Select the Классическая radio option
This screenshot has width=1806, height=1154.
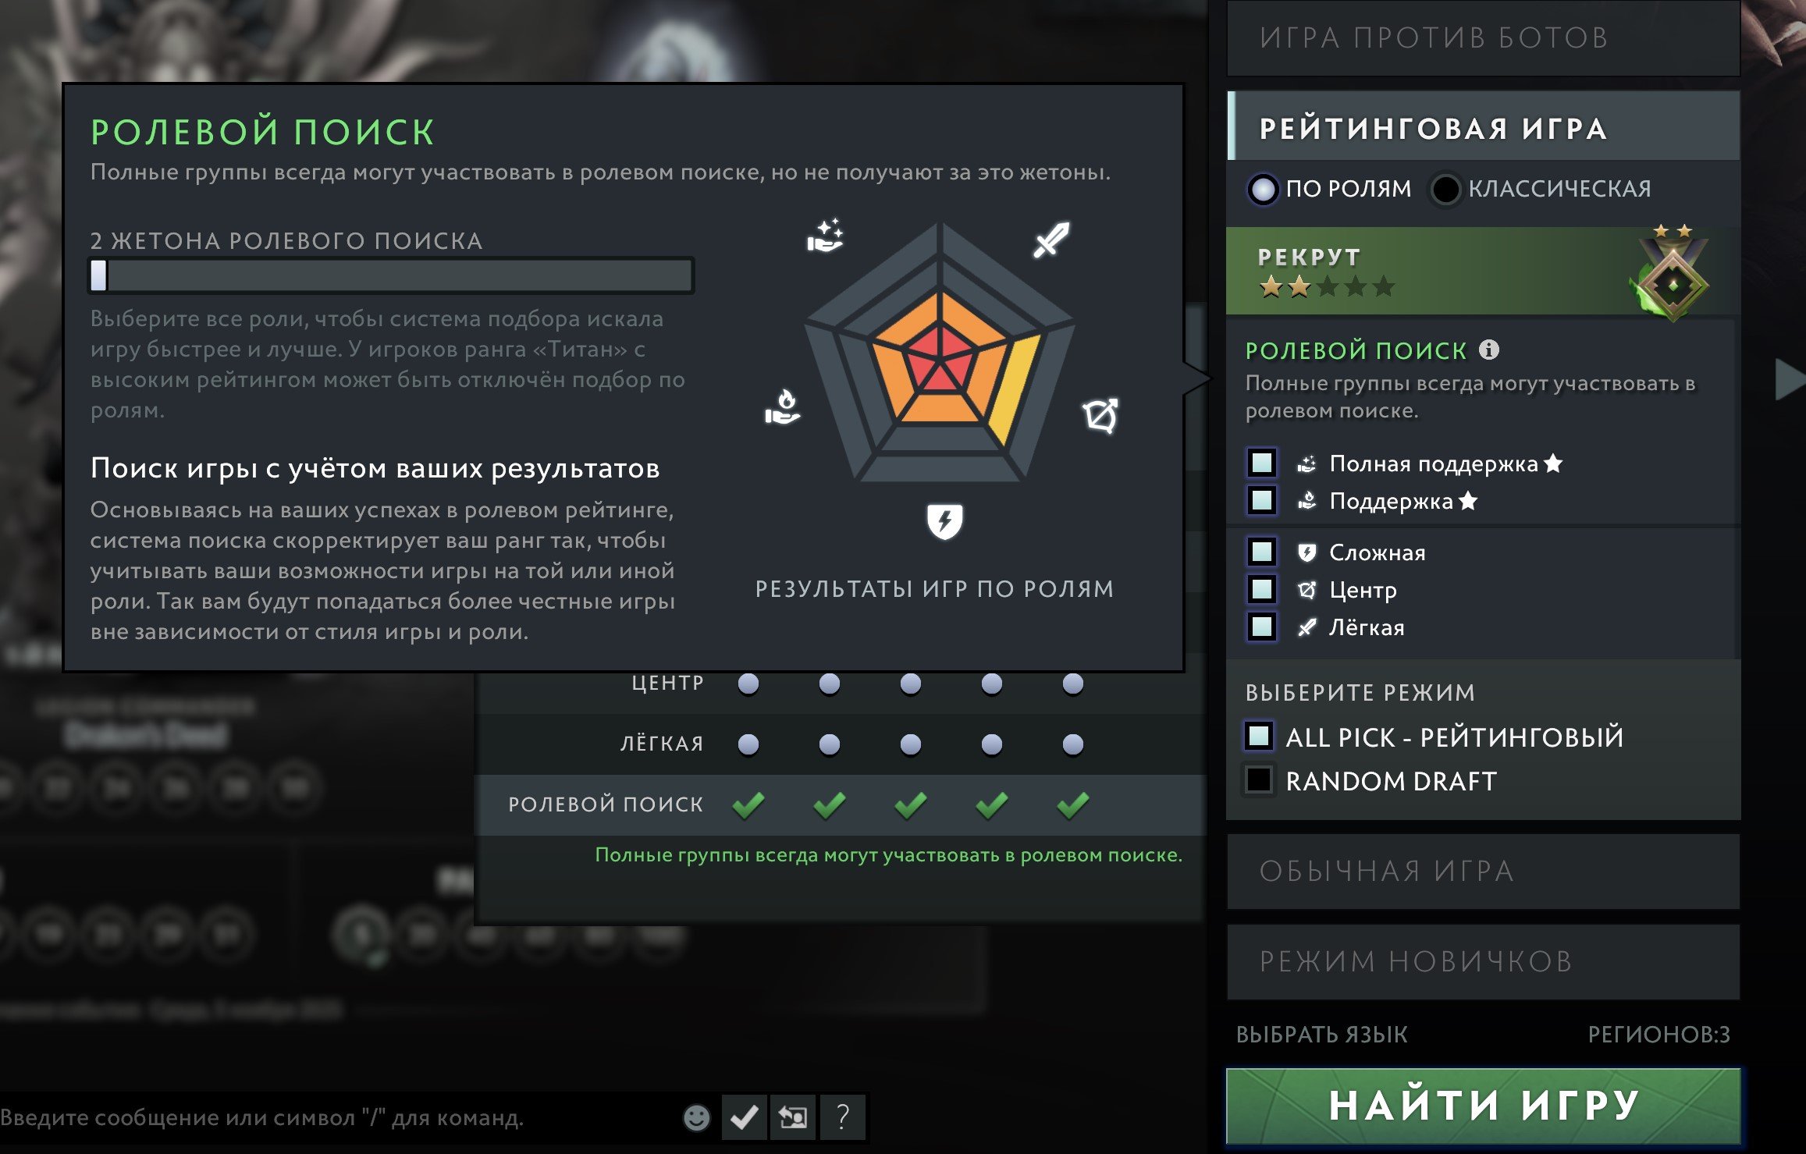pos(1445,189)
